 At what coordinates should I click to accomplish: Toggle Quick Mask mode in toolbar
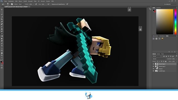[x=2, y=66]
